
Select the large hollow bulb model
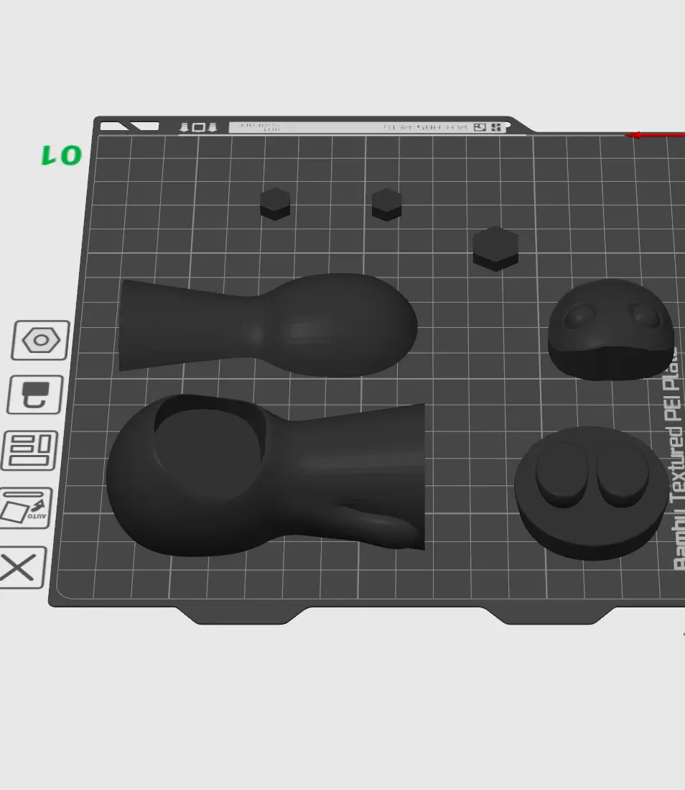266,475
